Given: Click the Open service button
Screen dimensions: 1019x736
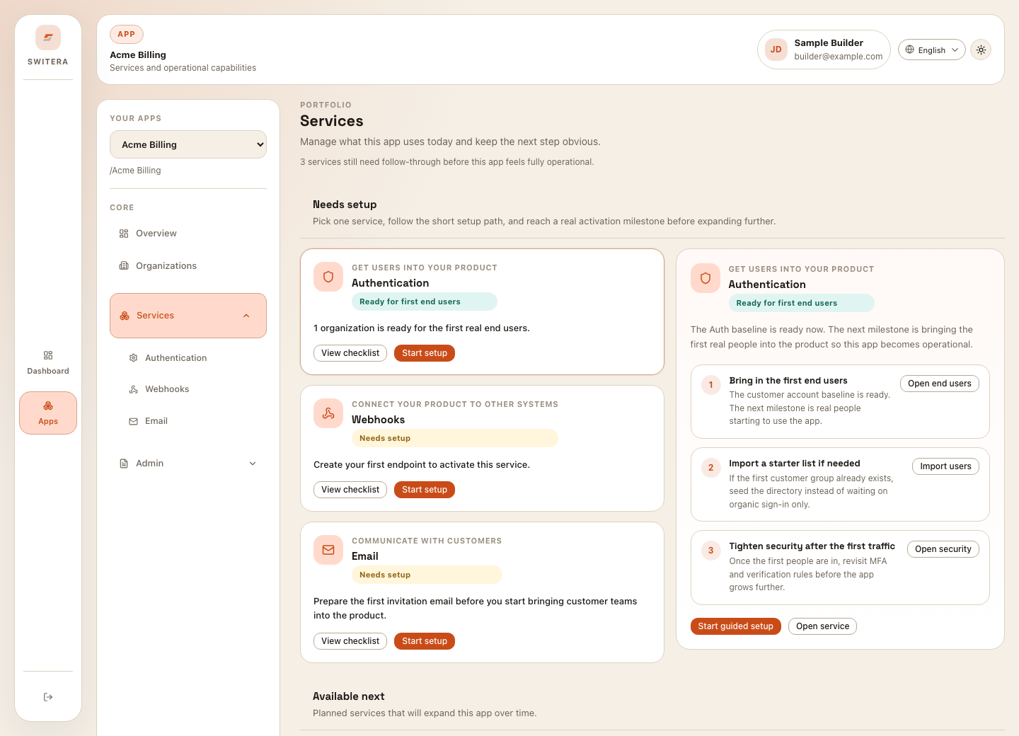Looking at the screenshot, I should [x=822, y=626].
